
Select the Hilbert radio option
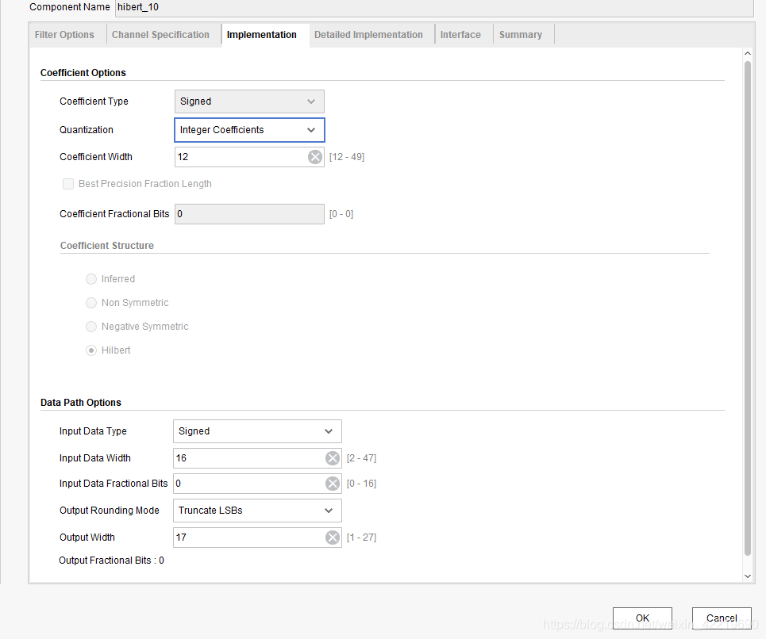(91, 350)
